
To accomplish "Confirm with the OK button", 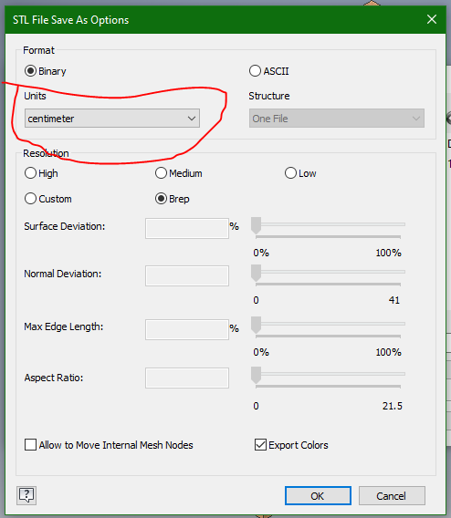I will (x=318, y=495).
